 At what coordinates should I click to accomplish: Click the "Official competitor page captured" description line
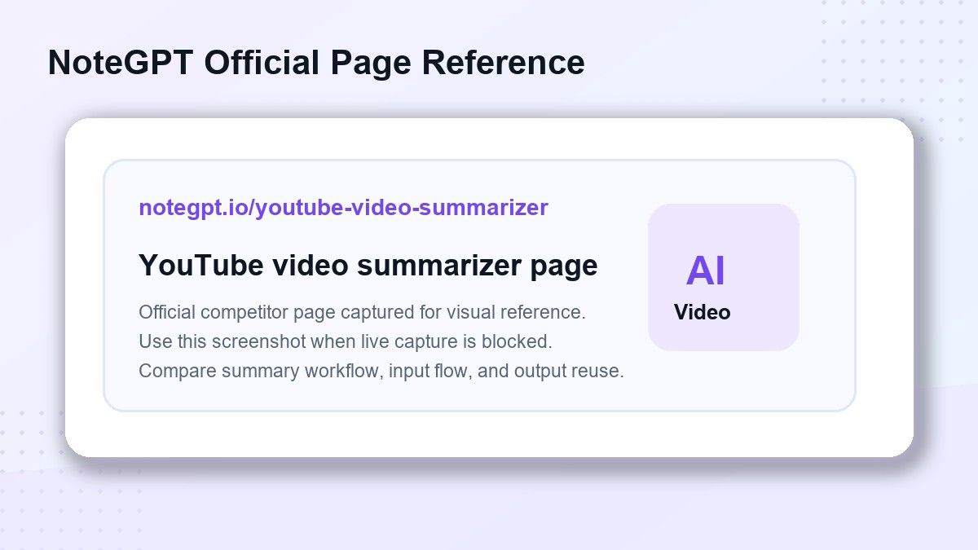tap(362, 312)
